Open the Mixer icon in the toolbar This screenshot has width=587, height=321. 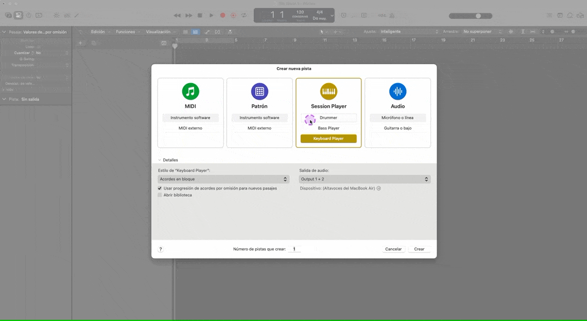pos(67,15)
